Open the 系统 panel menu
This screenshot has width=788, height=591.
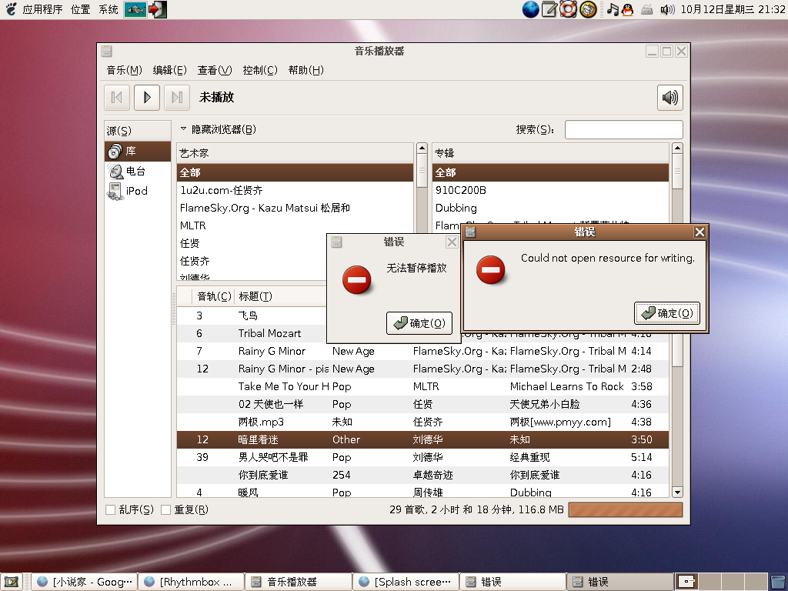[x=109, y=9]
